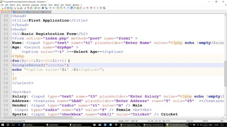Save recorded macro toolbar icon
Viewport: 227px width, 127px height.
coord(104,8)
